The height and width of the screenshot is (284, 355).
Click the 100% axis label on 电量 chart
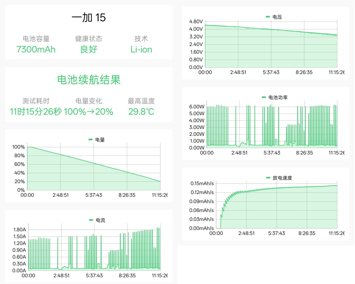18,147
